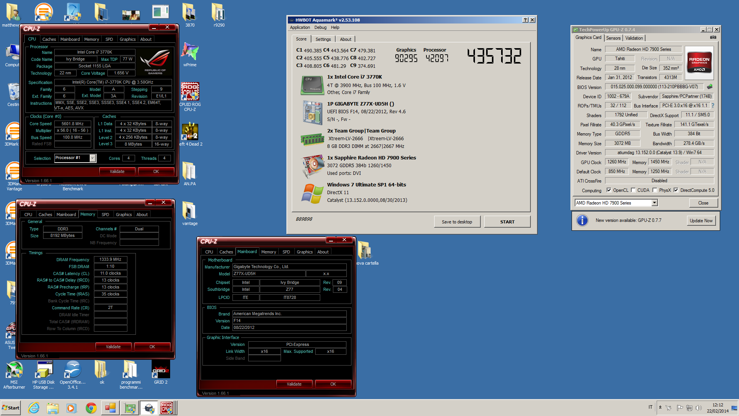Open the Processor #1 selection dropdown
This screenshot has height=416, width=739.
tap(92, 158)
